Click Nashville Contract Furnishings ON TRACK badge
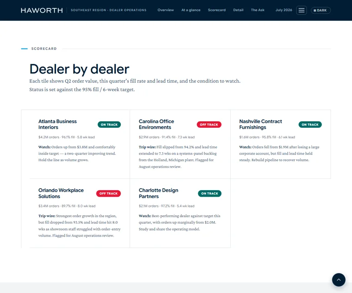352x293 pixels. tap(310, 125)
